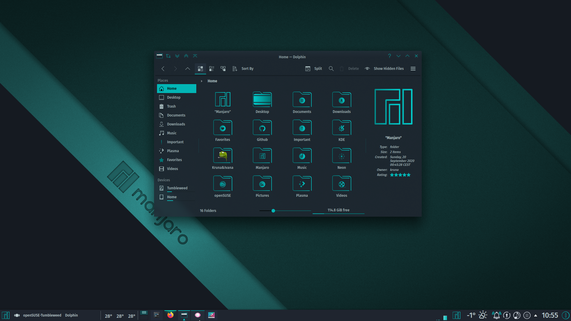Open the search magnifier in Dolphin
571x321 pixels.
pyautogui.click(x=331, y=69)
